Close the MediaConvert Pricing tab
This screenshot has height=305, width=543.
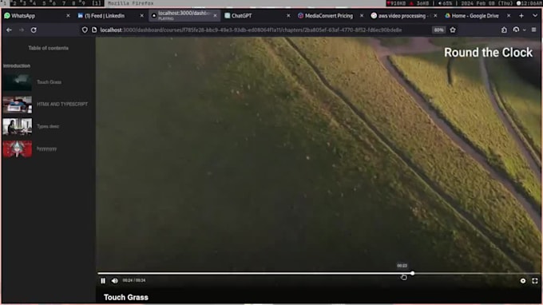362,16
